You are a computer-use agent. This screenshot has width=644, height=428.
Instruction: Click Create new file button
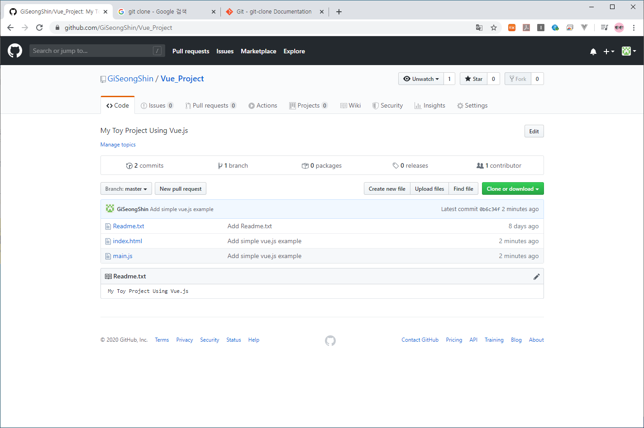387,188
